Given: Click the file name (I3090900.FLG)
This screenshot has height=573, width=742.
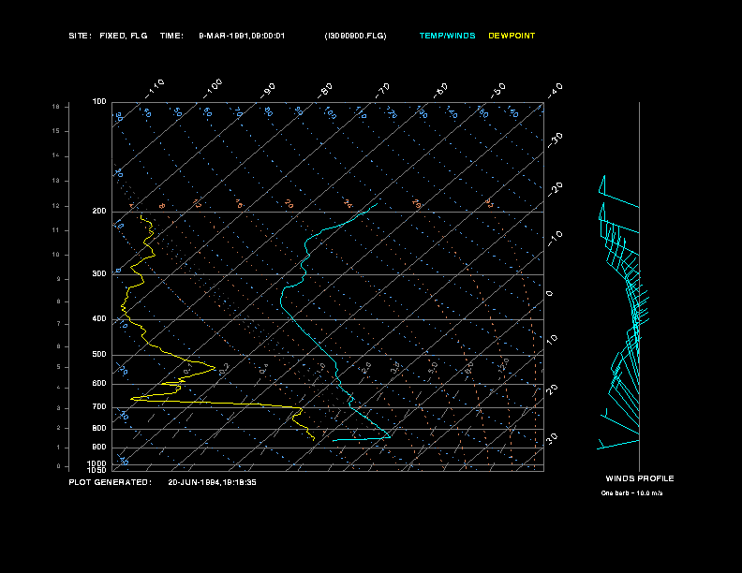Looking at the screenshot, I should 355,36.
